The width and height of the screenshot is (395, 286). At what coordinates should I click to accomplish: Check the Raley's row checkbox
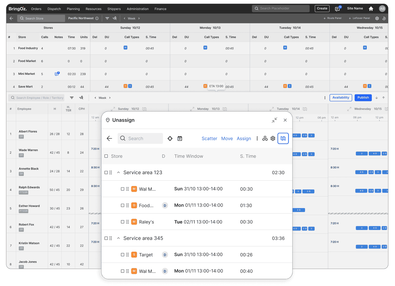[122, 222]
